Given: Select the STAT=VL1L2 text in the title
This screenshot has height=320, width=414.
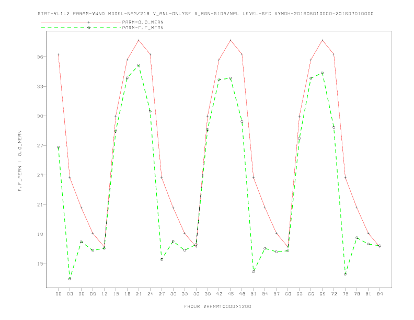Looking at the screenshot, I should pos(54,14).
